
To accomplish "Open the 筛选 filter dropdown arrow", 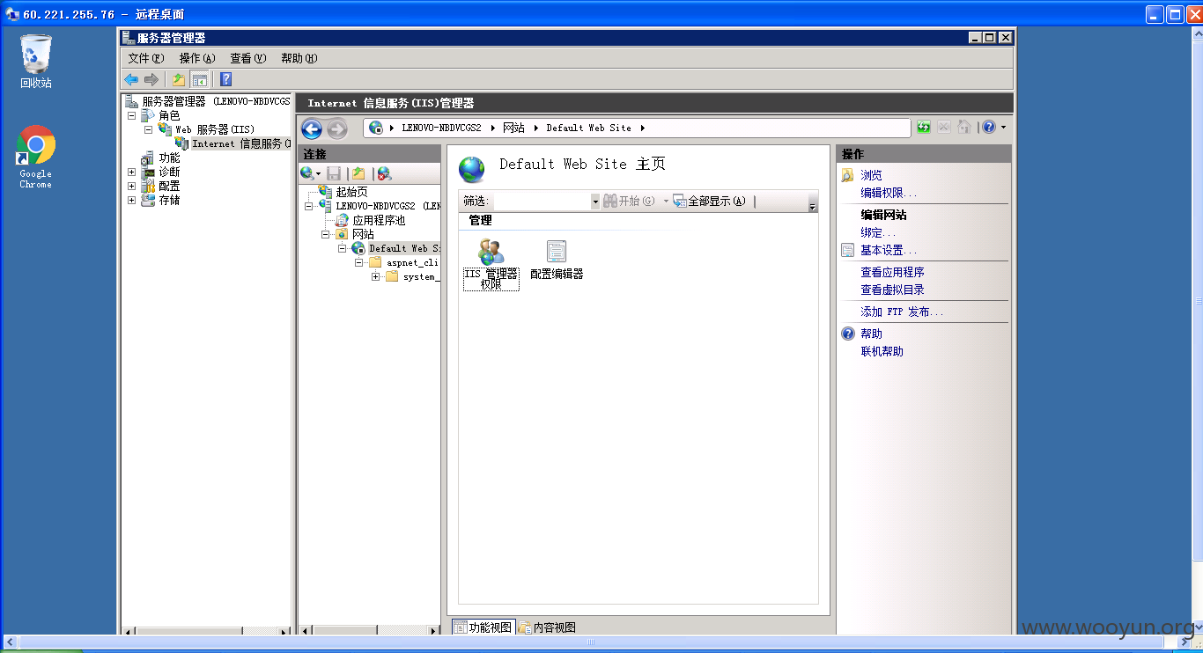I will point(594,202).
